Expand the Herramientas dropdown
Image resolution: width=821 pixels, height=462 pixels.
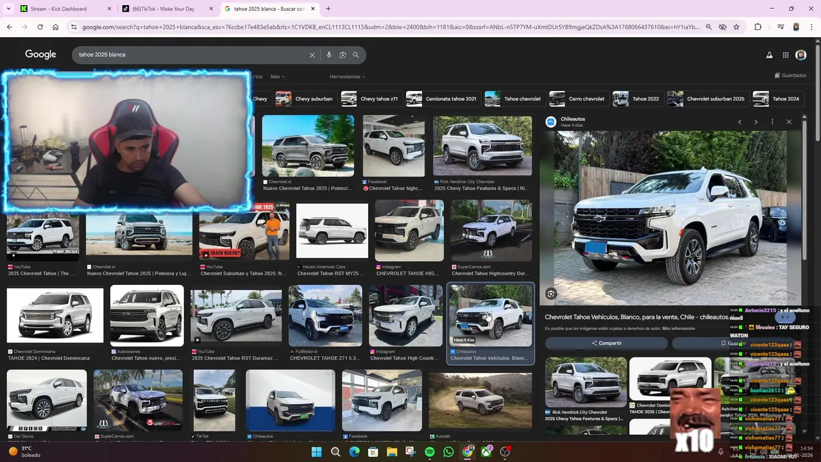point(347,76)
